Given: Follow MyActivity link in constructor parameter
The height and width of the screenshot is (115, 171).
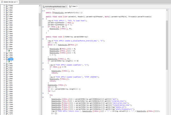Looking at the screenshot, I should coord(59,13).
